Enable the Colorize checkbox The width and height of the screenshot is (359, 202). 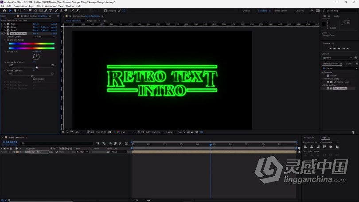point(34,79)
